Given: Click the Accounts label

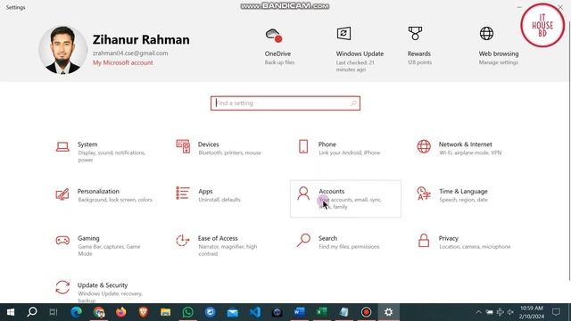Looking at the screenshot, I should point(331,191).
